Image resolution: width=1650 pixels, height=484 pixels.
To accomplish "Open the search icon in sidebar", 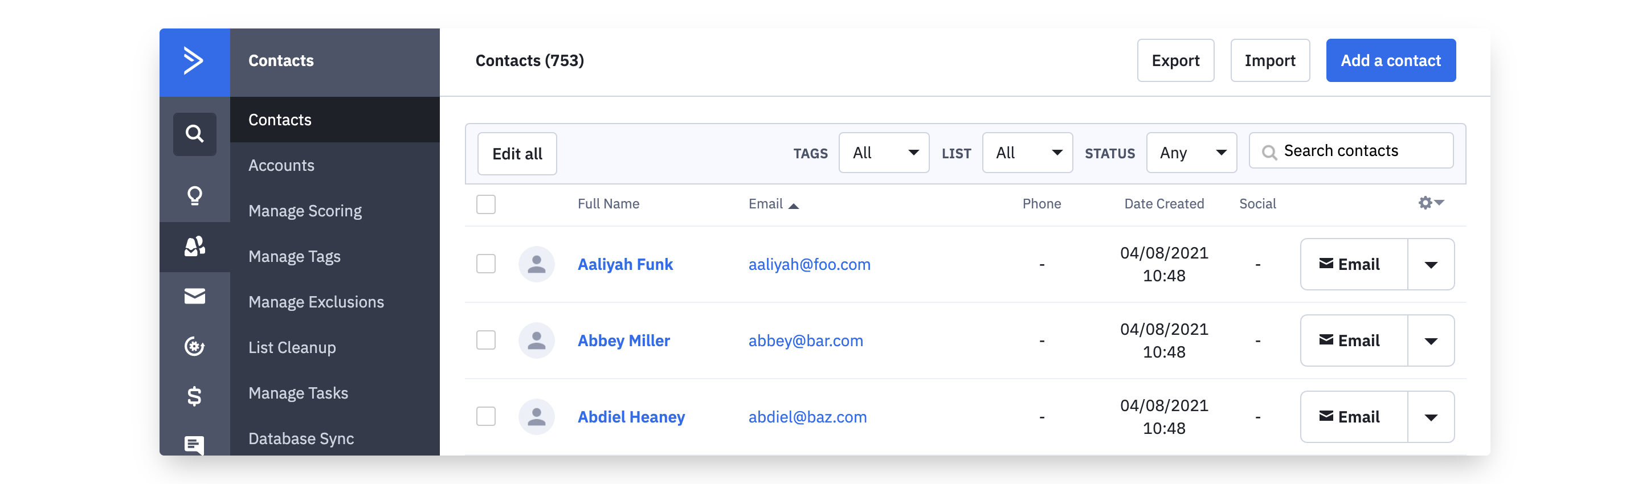I will tap(195, 134).
